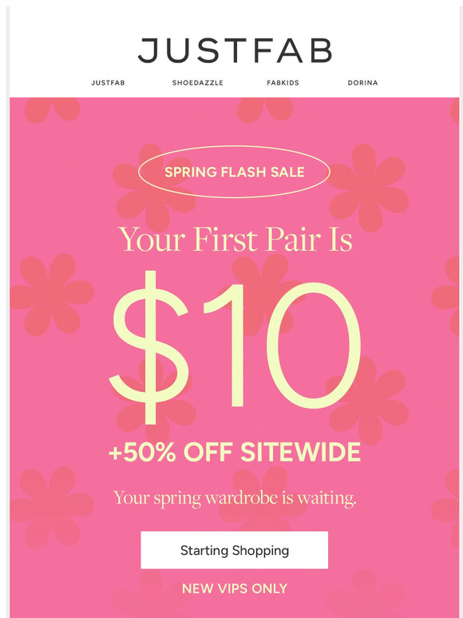463x618 pixels.
Task: Select the DORINA brand link
Action: click(x=363, y=83)
